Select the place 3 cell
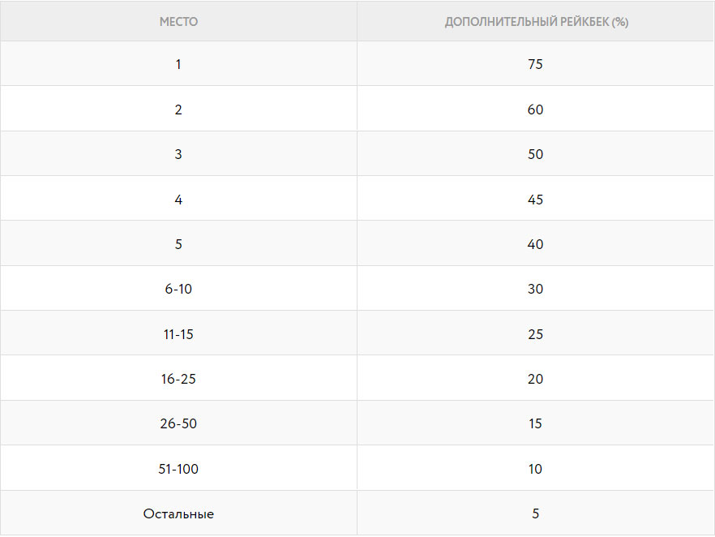The image size is (715, 537). pos(178,154)
